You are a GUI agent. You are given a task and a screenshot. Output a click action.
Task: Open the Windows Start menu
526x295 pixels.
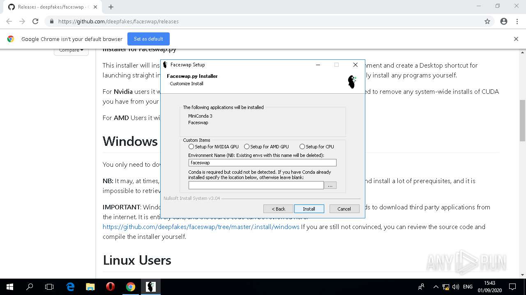[x=10, y=287]
